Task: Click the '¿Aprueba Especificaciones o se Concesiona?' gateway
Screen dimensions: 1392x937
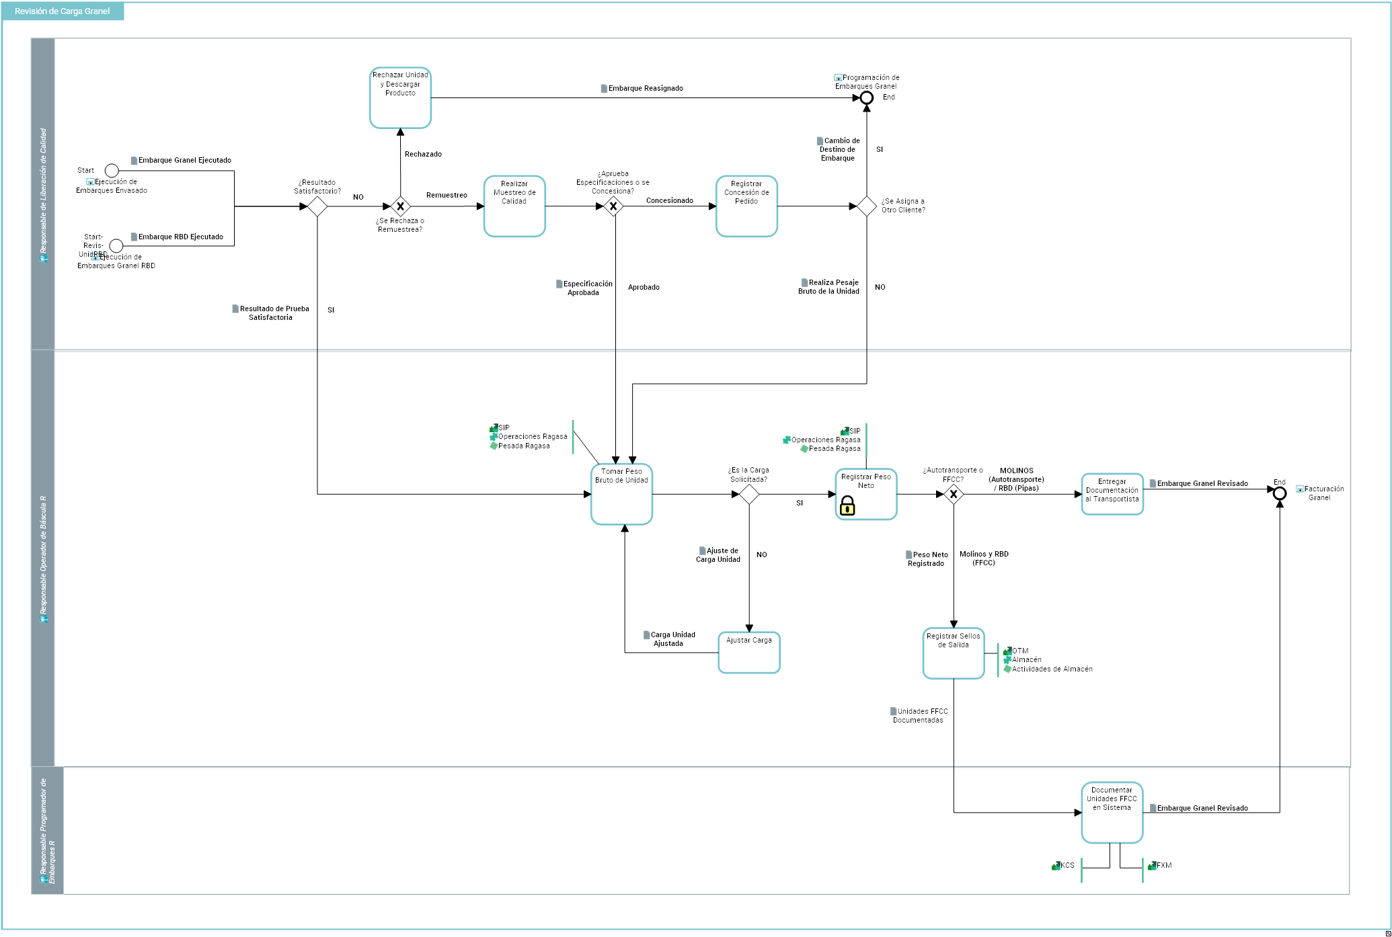Action: [613, 206]
